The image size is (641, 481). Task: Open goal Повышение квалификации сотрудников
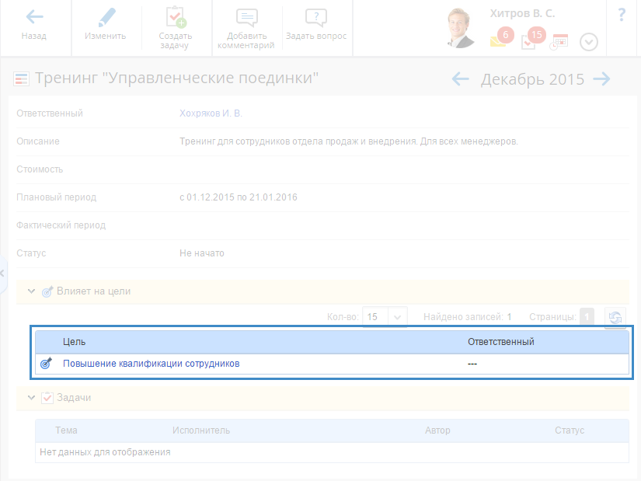pyautogui.click(x=151, y=363)
